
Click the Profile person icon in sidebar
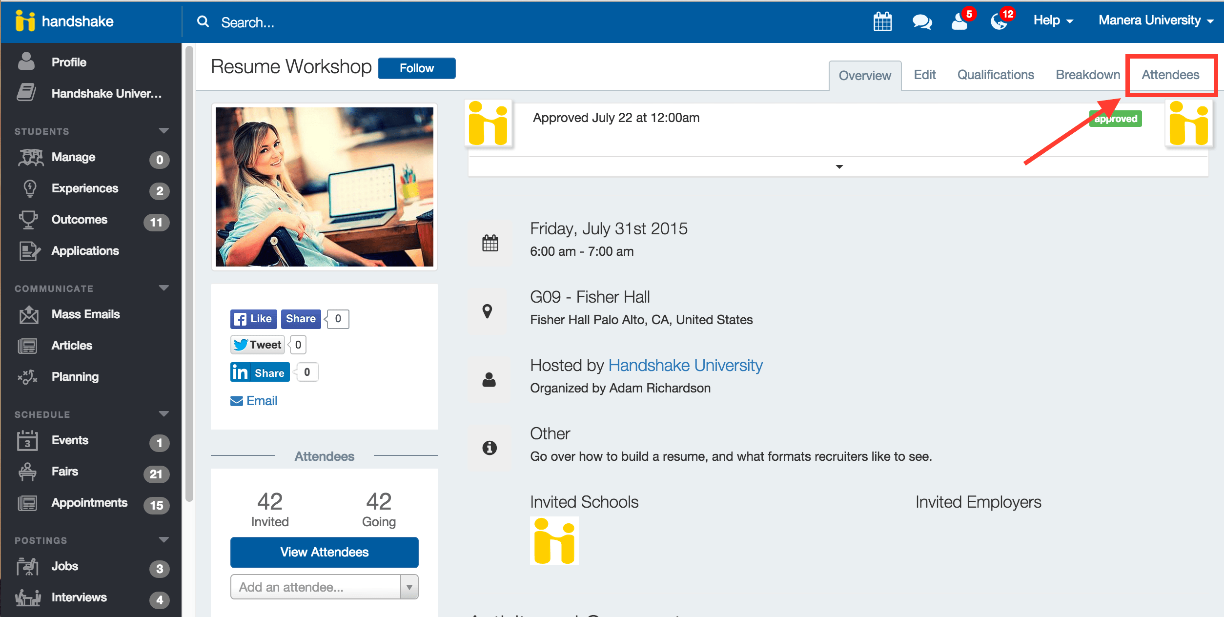(x=26, y=62)
